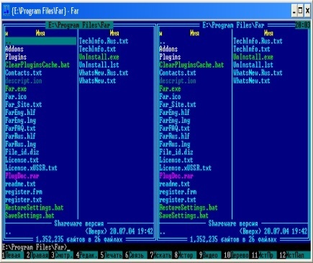Select Addons folder in left panel
This screenshot has width=313, height=263.
[14, 49]
